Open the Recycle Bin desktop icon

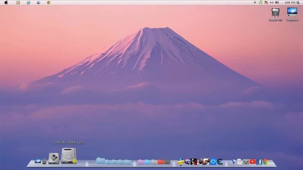276,14
